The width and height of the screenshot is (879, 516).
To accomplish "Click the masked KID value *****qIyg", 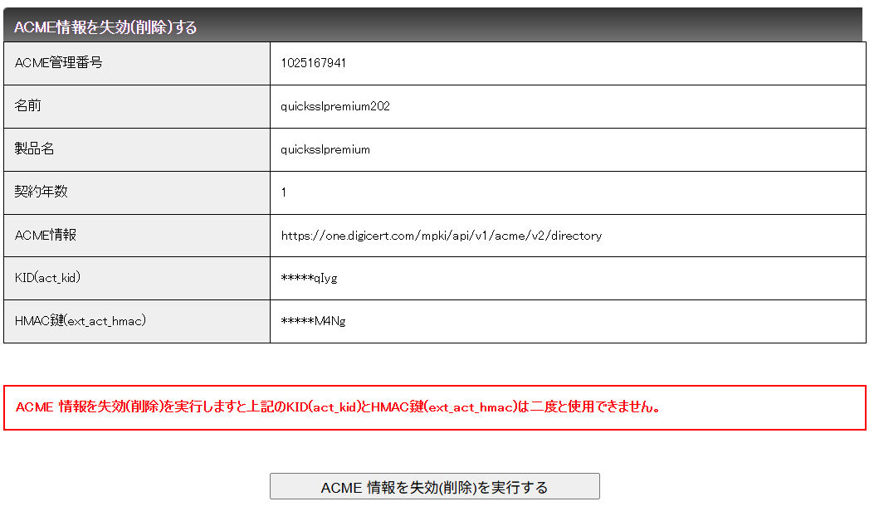I will tap(309, 279).
